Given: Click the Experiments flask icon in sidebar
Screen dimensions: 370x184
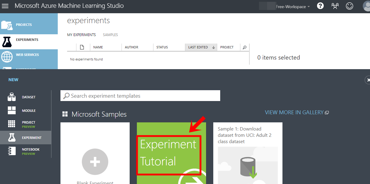Looking at the screenshot, I should (x=7, y=42).
